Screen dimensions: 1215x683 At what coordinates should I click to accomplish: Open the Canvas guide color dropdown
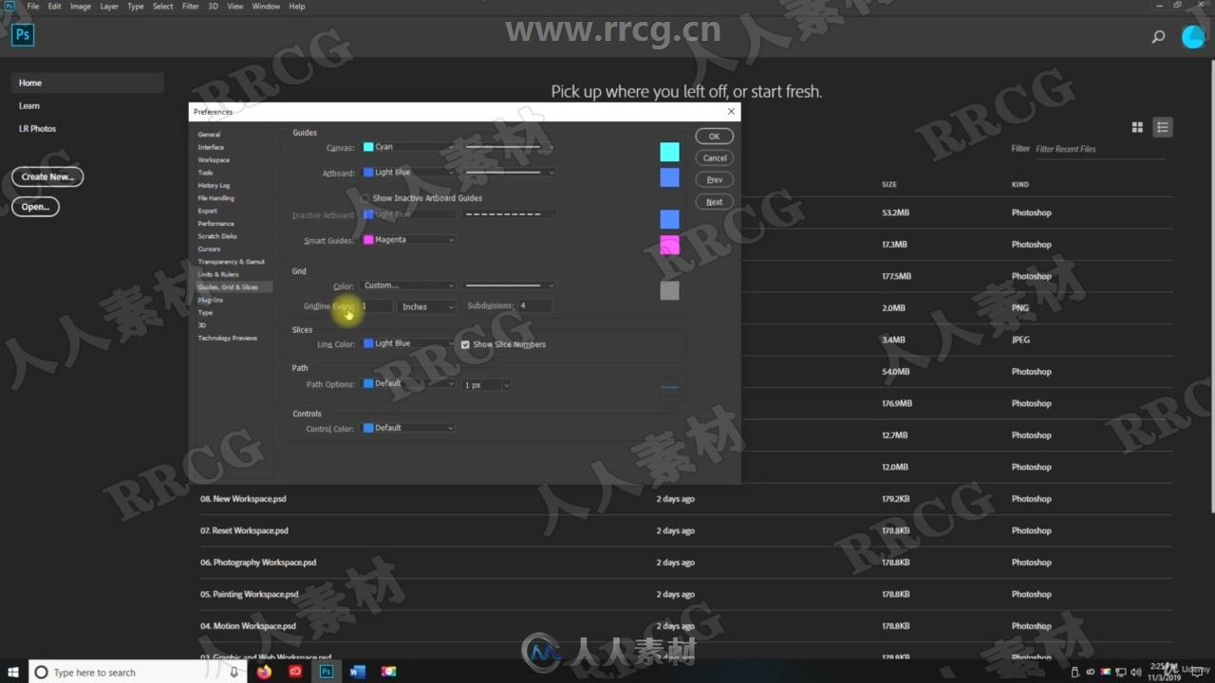coord(408,147)
